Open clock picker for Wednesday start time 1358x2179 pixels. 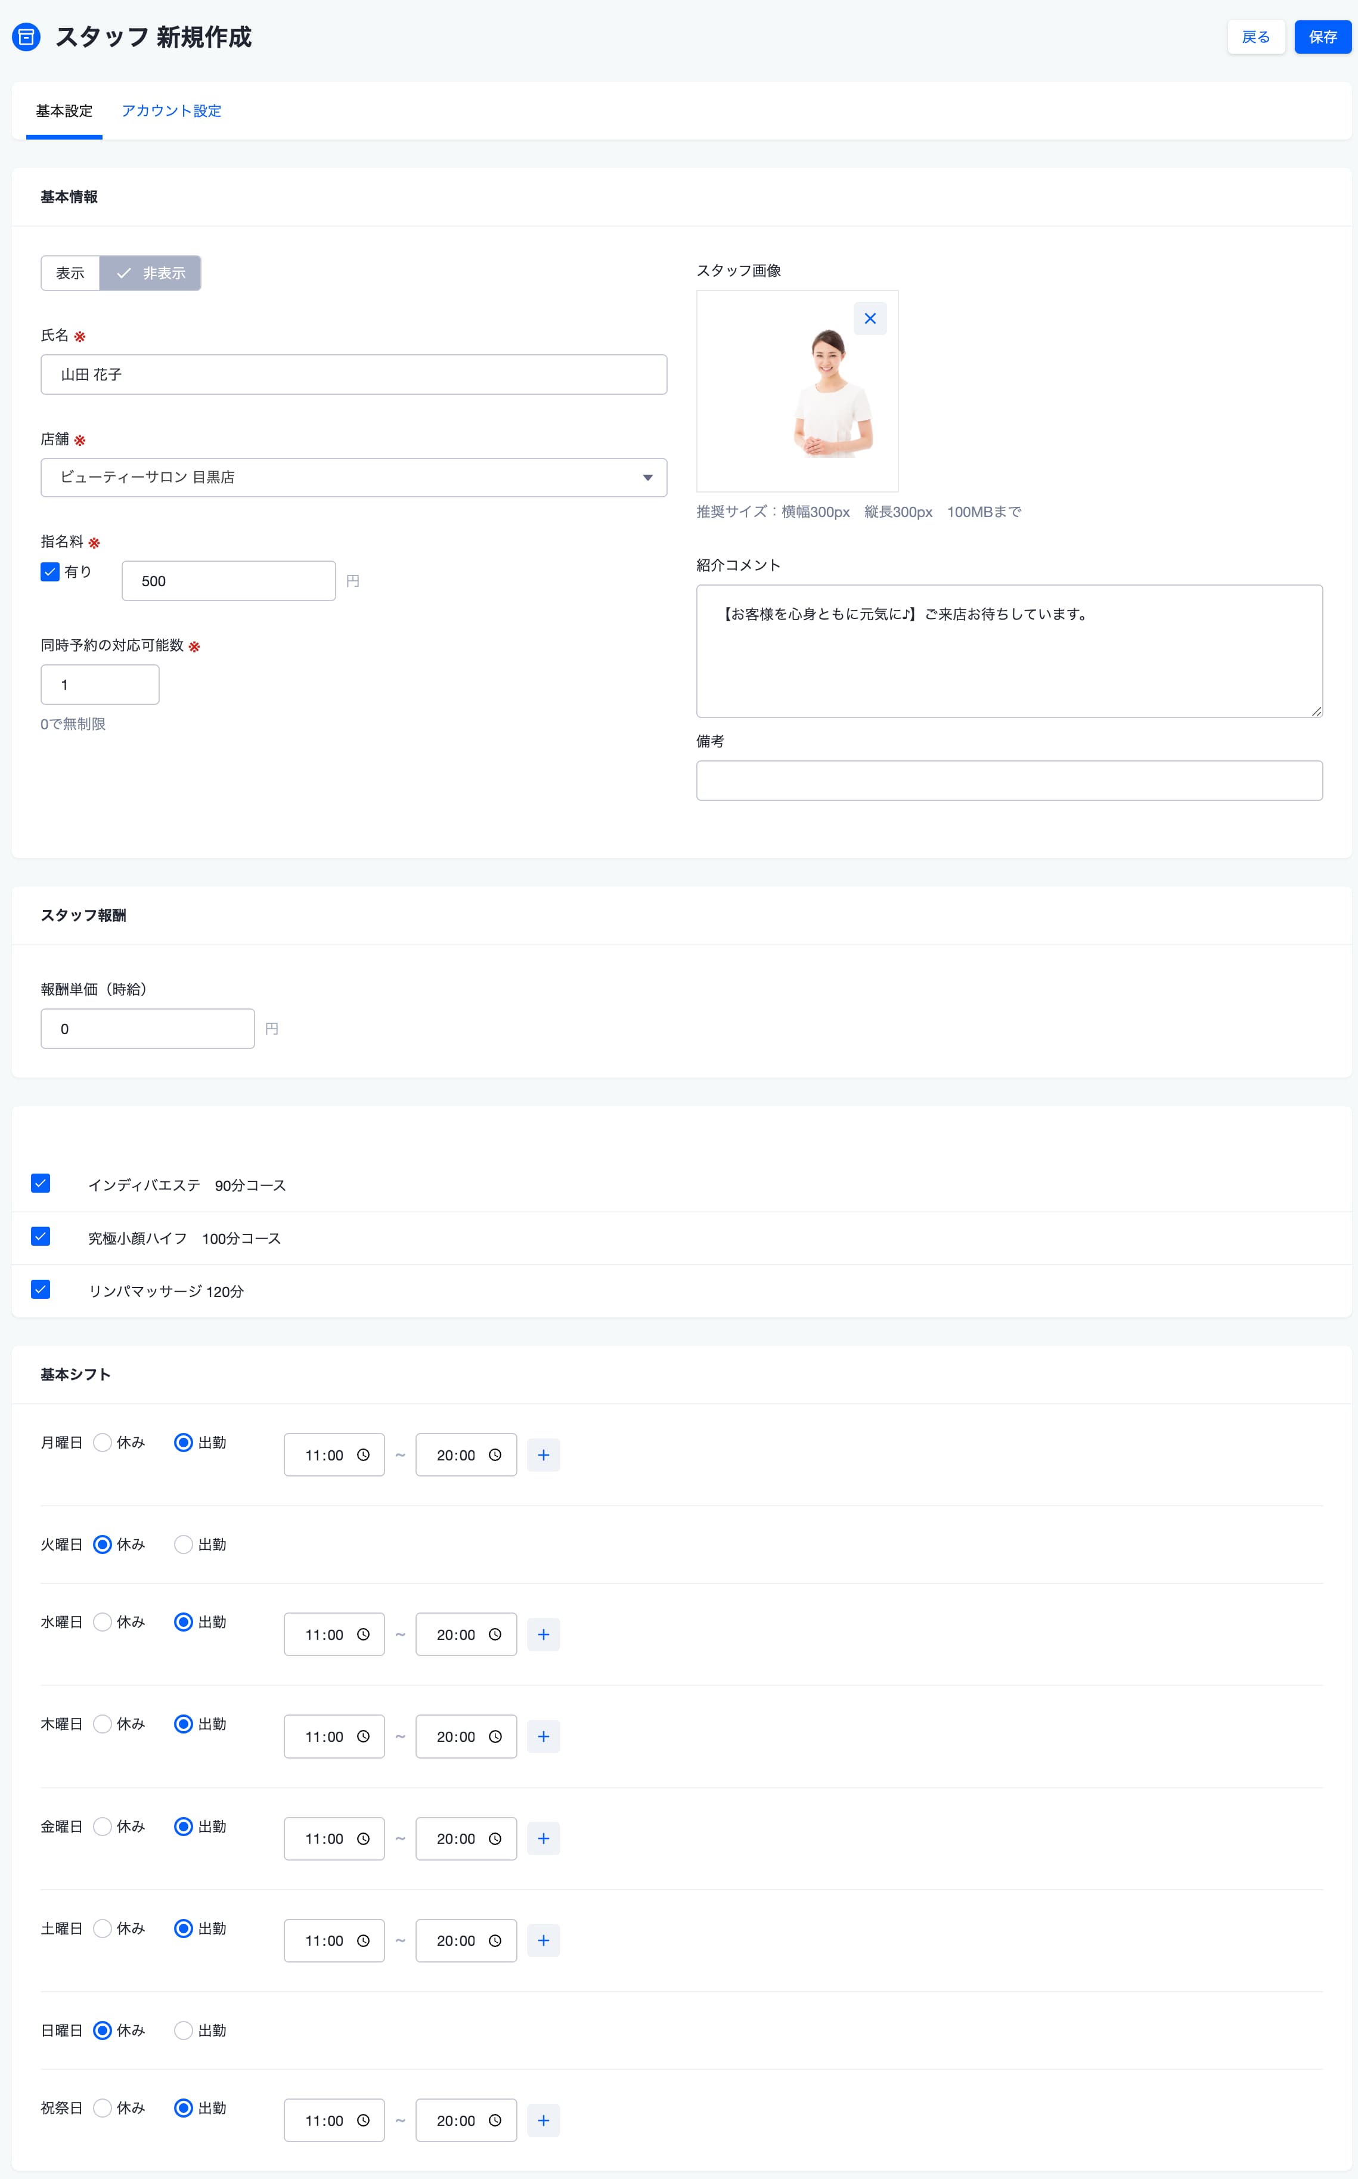pos(363,1635)
